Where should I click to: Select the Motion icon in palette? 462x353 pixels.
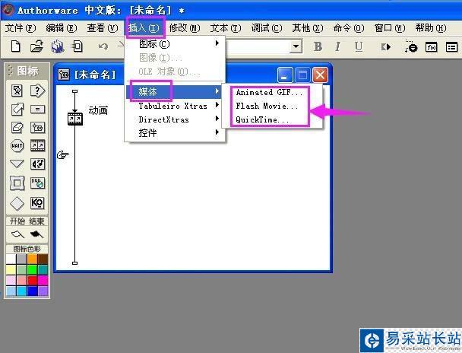[x=17, y=109]
